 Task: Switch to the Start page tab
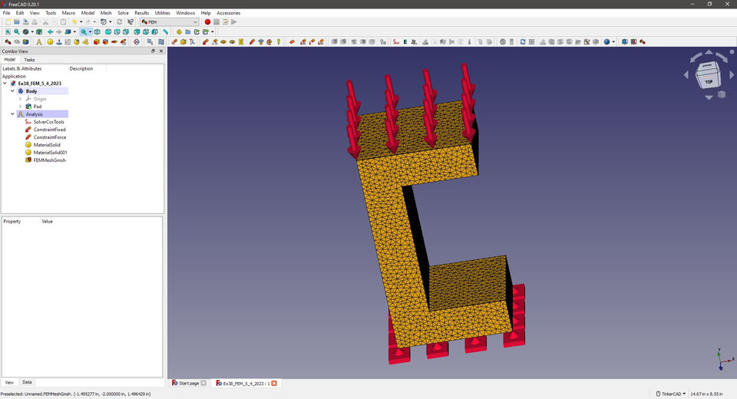[x=189, y=383]
